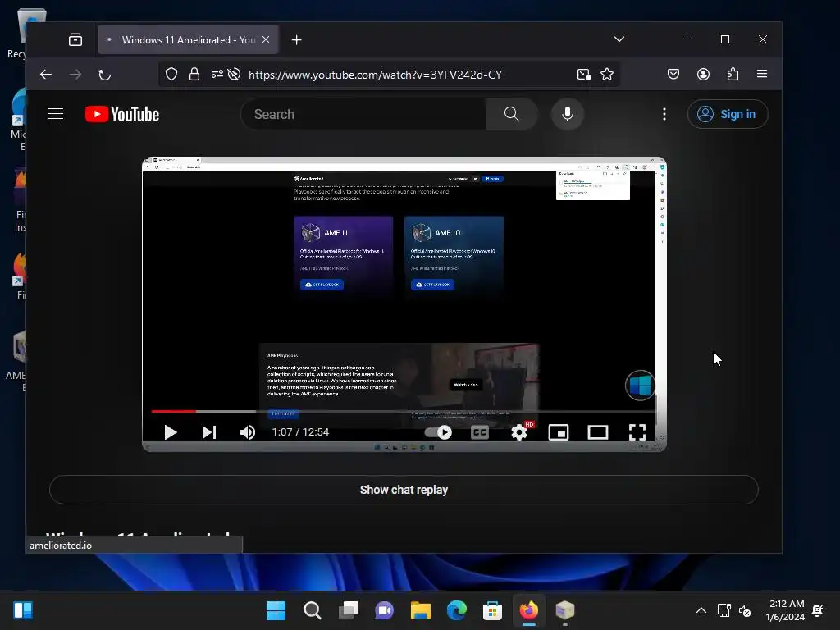Open File Explorer from the taskbar

coord(421,610)
